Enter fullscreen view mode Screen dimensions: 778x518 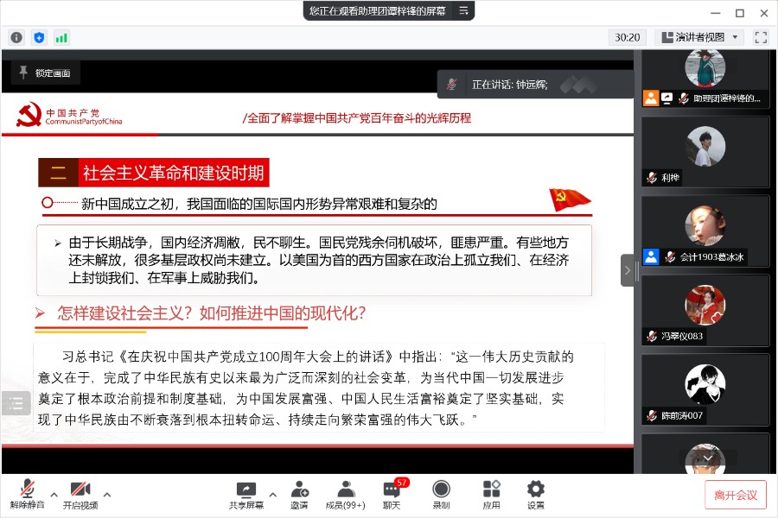tap(761, 37)
